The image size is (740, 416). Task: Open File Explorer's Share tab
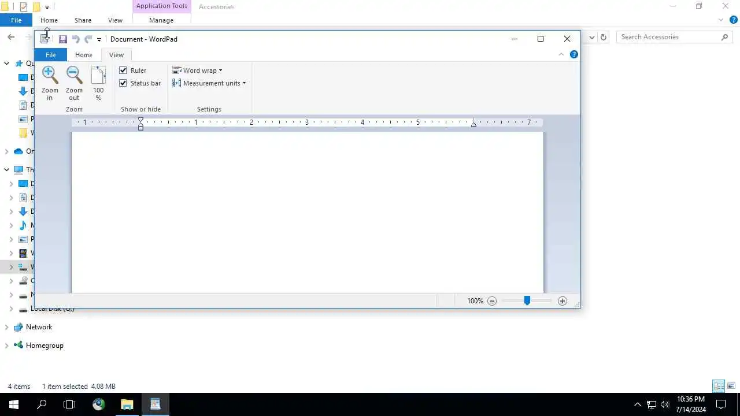click(83, 20)
